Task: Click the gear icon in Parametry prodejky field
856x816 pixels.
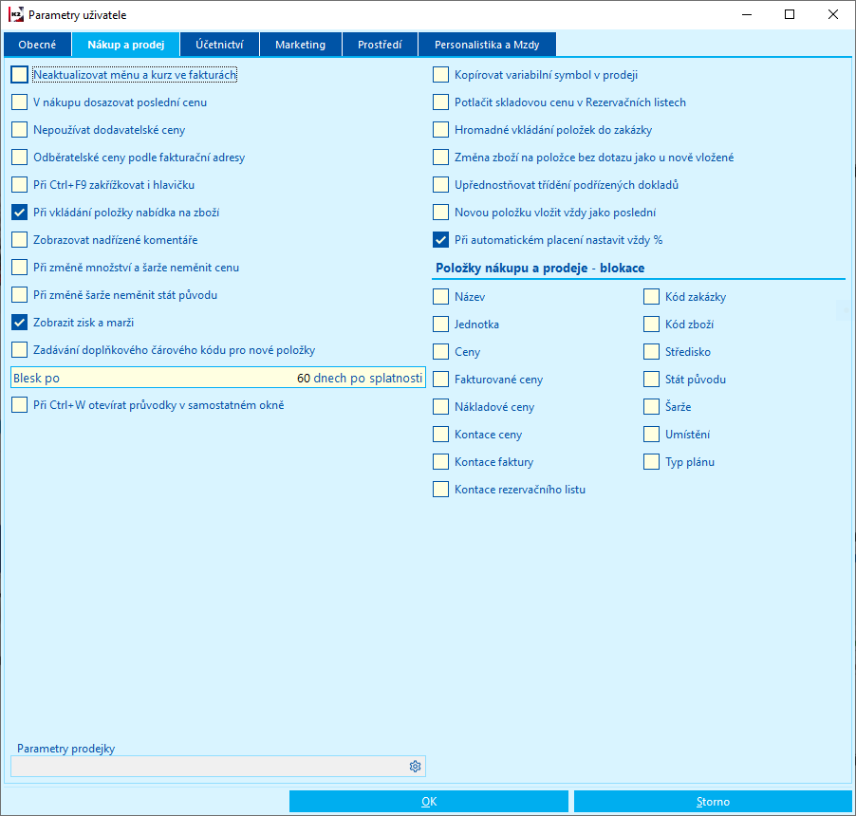Action: [415, 767]
